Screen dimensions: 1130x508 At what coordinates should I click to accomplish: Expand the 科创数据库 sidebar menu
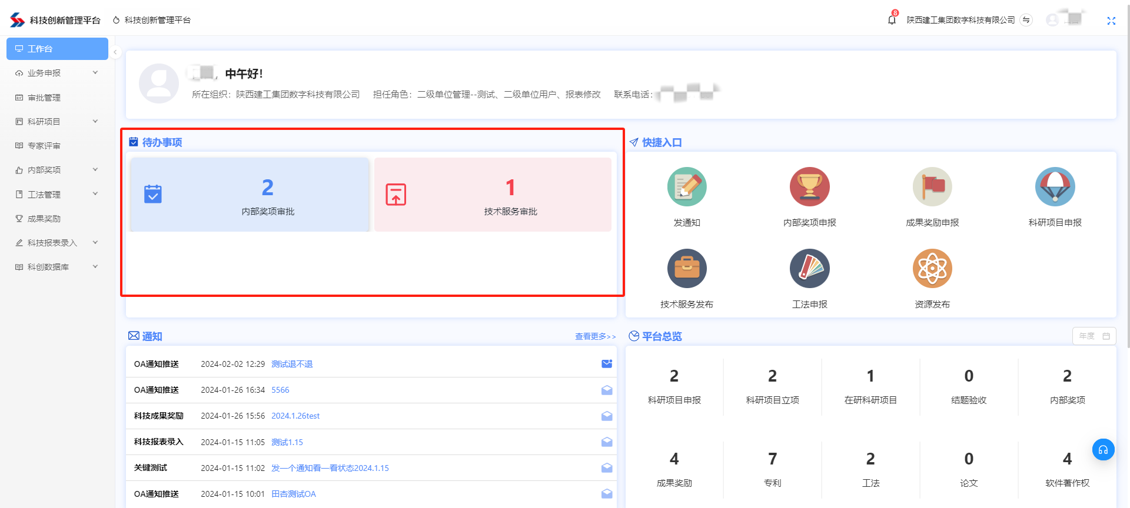click(57, 267)
